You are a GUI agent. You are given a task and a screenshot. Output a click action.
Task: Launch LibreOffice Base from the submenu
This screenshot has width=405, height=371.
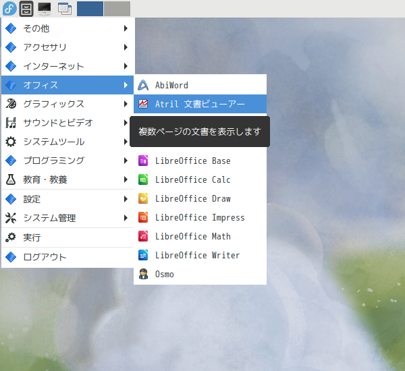[200, 161]
